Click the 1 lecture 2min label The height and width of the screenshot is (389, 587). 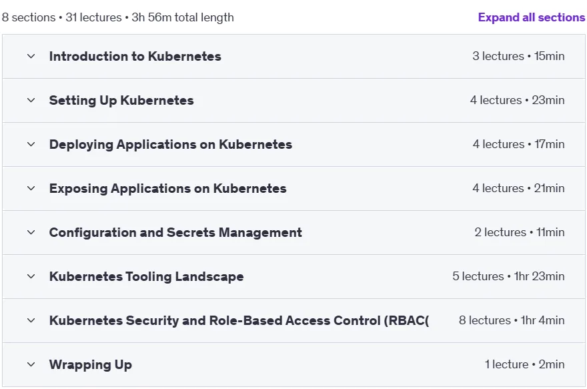tap(524, 364)
